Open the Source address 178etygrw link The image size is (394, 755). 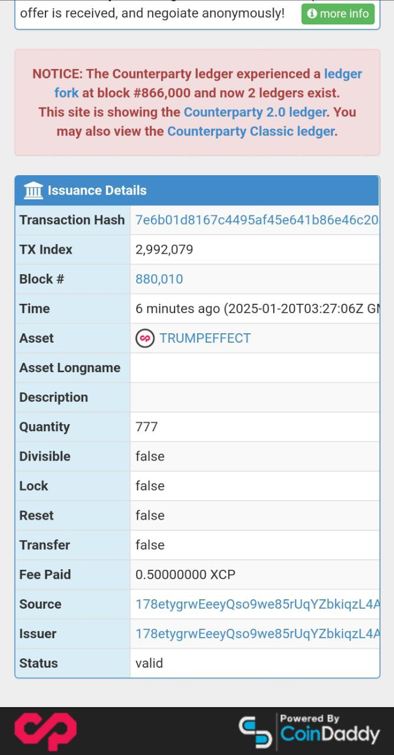257,604
